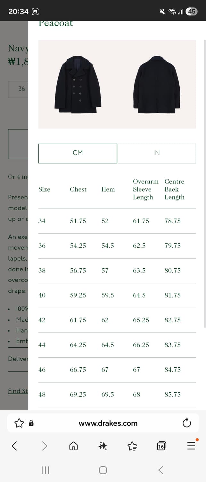Image resolution: width=206 pixels, height=482 pixels.
Task: Tap the browser forward arrow
Action: pos(45,446)
